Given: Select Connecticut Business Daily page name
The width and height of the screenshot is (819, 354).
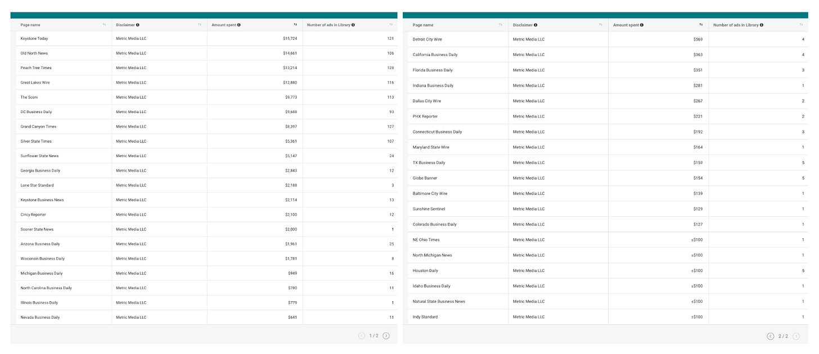Looking at the screenshot, I should pos(437,132).
